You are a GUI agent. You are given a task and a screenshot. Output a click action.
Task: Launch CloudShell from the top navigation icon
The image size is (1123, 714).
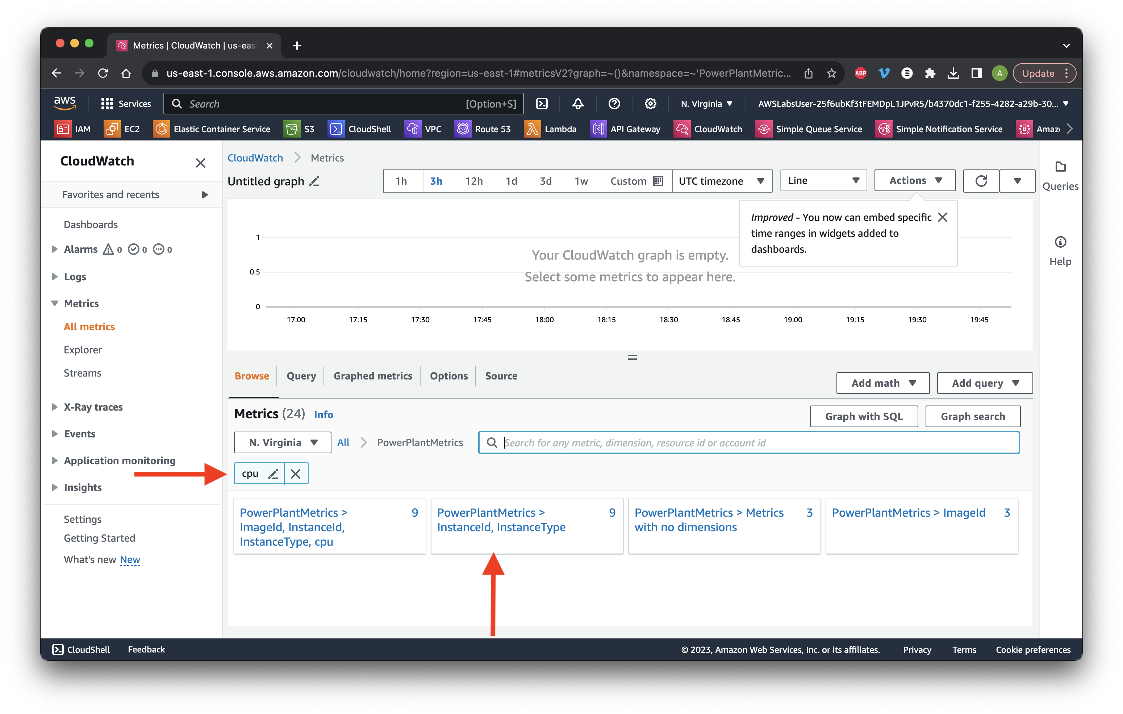point(542,104)
